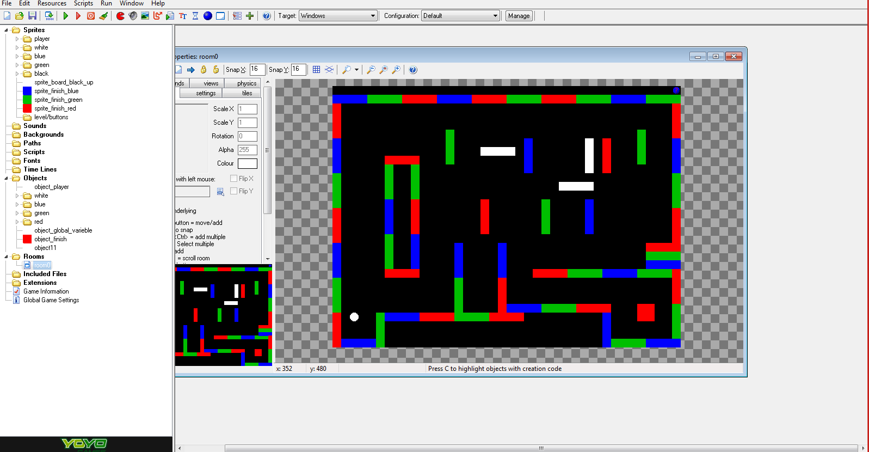Collapse the Sprites folder in resource tree
Screen dimensions: 869x452
(x=6, y=30)
